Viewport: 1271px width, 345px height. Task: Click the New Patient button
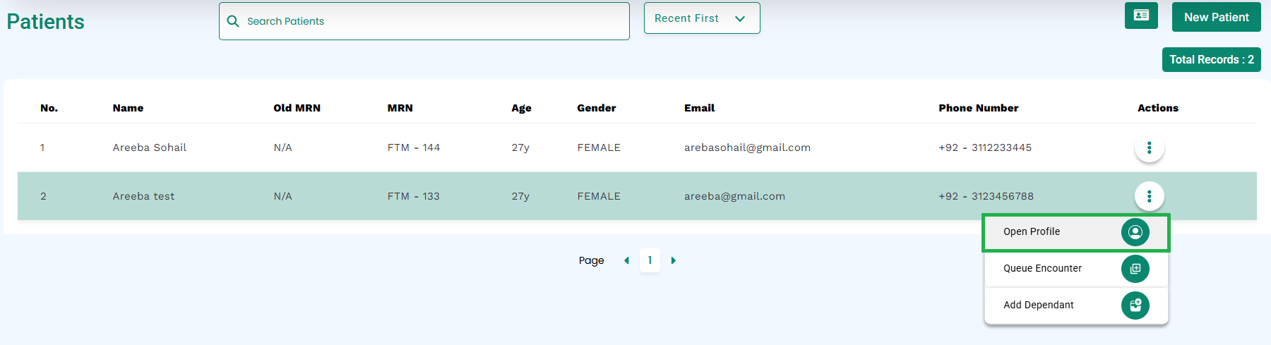(1216, 17)
